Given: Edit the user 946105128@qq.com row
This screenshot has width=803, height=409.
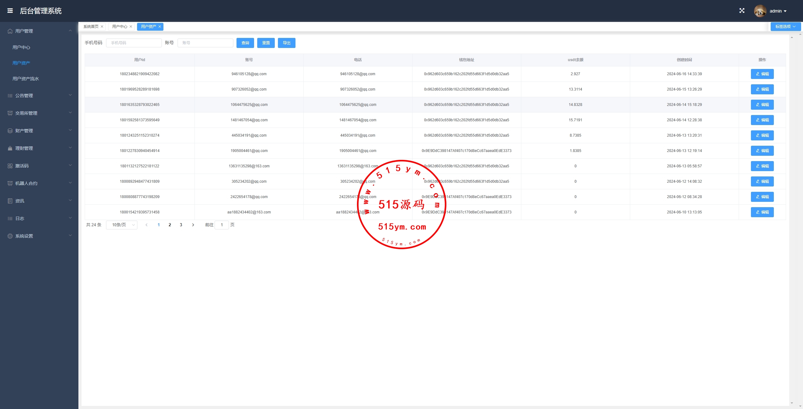Looking at the screenshot, I should point(762,74).
